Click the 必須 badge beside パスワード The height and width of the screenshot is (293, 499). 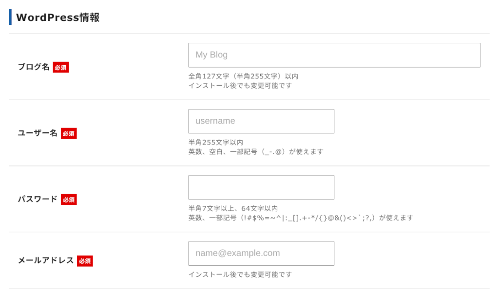tap(69, 200)
